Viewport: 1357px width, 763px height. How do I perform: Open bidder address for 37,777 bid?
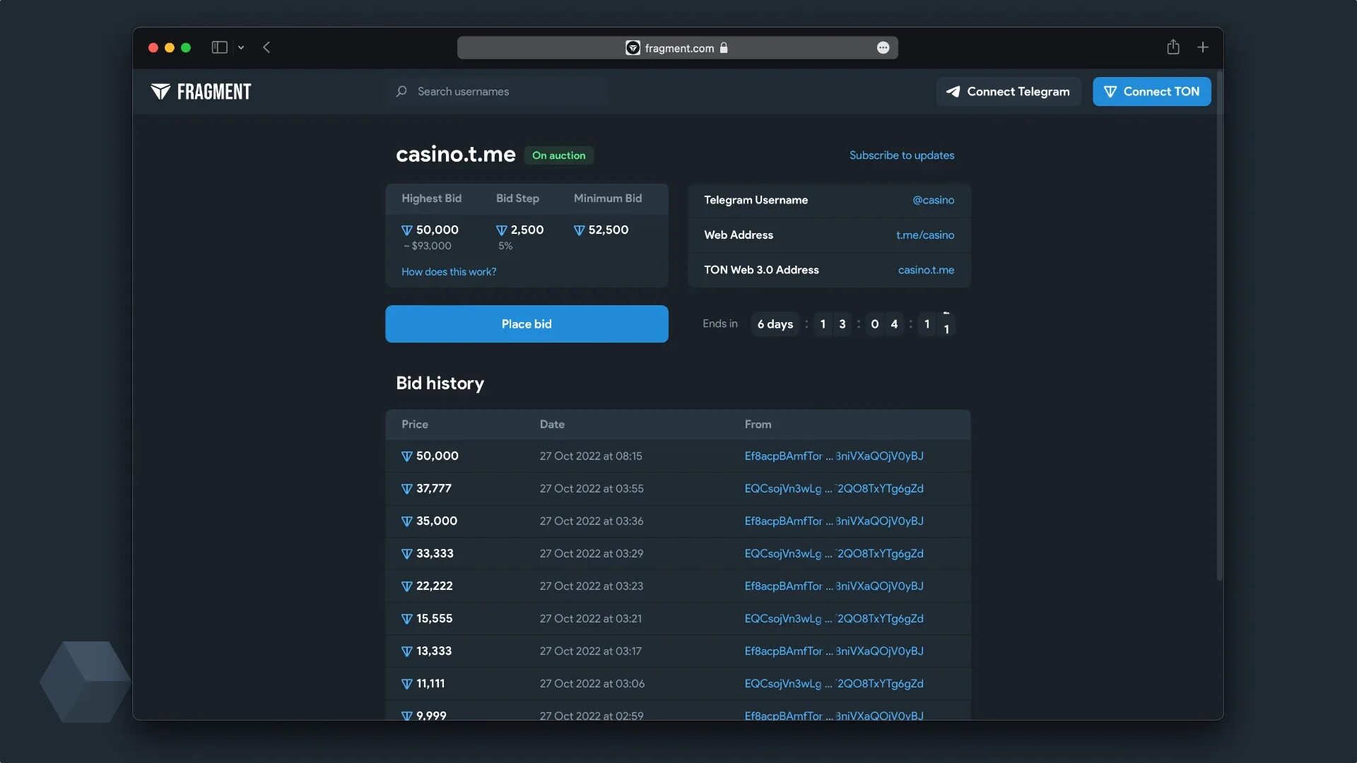coord(834,489)
